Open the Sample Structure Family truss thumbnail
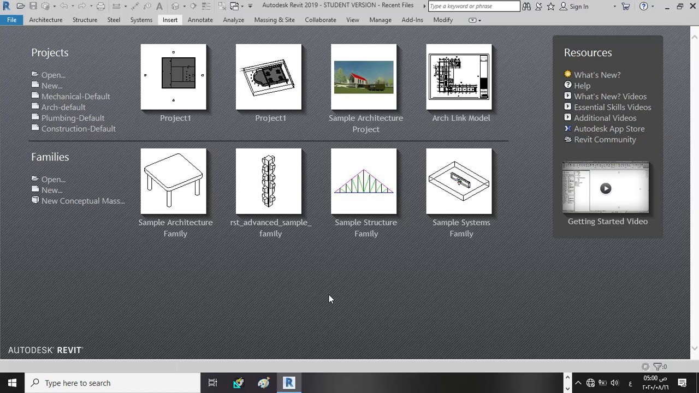The width and height of the screenshot is (699, 393). 364,181
